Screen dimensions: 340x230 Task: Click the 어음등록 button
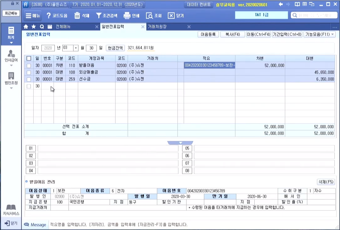coord(208,35)
